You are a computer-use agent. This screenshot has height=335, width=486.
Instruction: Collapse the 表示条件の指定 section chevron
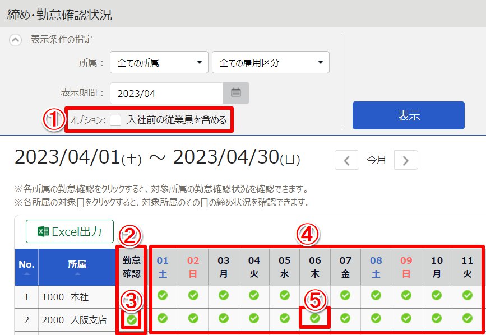click(16, 40)
